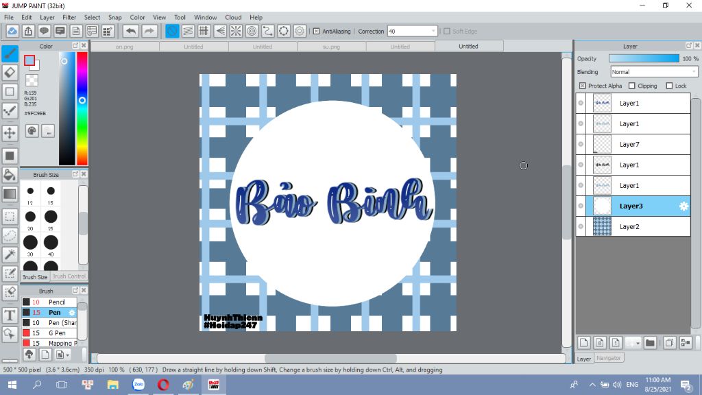Viewport: 702px width, 395px height.
Task: Open the Snap menu
Action: click(114, 17)
